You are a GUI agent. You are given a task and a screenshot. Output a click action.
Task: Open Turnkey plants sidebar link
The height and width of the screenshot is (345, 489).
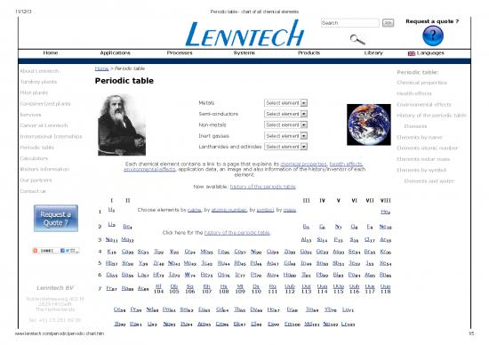tap(38, 82)
